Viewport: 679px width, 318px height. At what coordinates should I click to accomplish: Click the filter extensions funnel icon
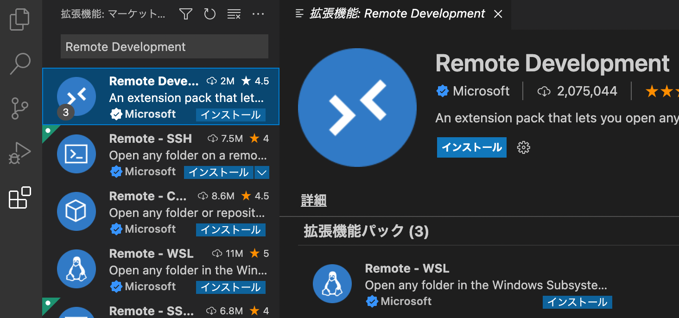tap(186, 14)
